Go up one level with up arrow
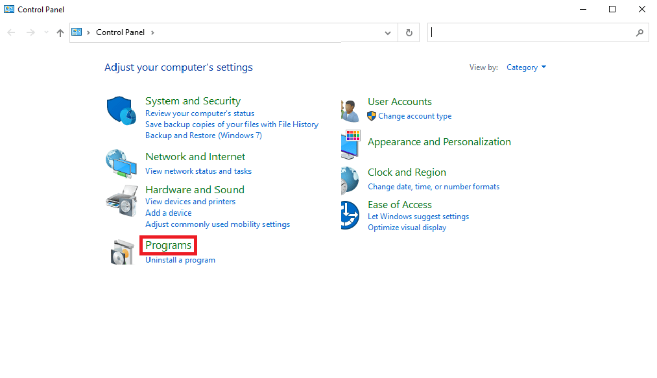Image resolution: width=657 pixels, height=378 pixels. coord(60,32)
